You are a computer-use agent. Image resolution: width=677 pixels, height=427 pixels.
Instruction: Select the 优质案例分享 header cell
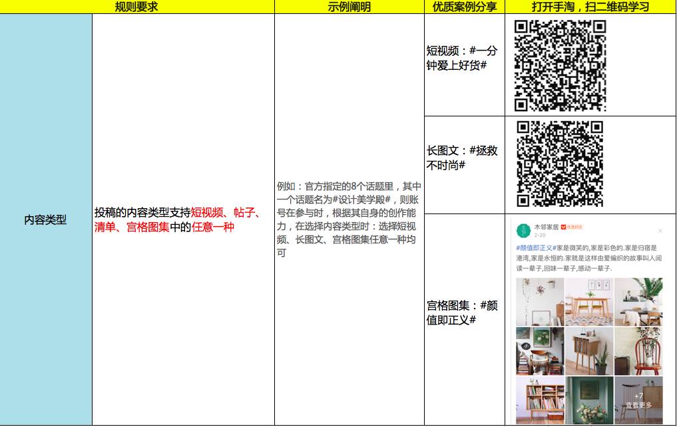pos(464,7)
